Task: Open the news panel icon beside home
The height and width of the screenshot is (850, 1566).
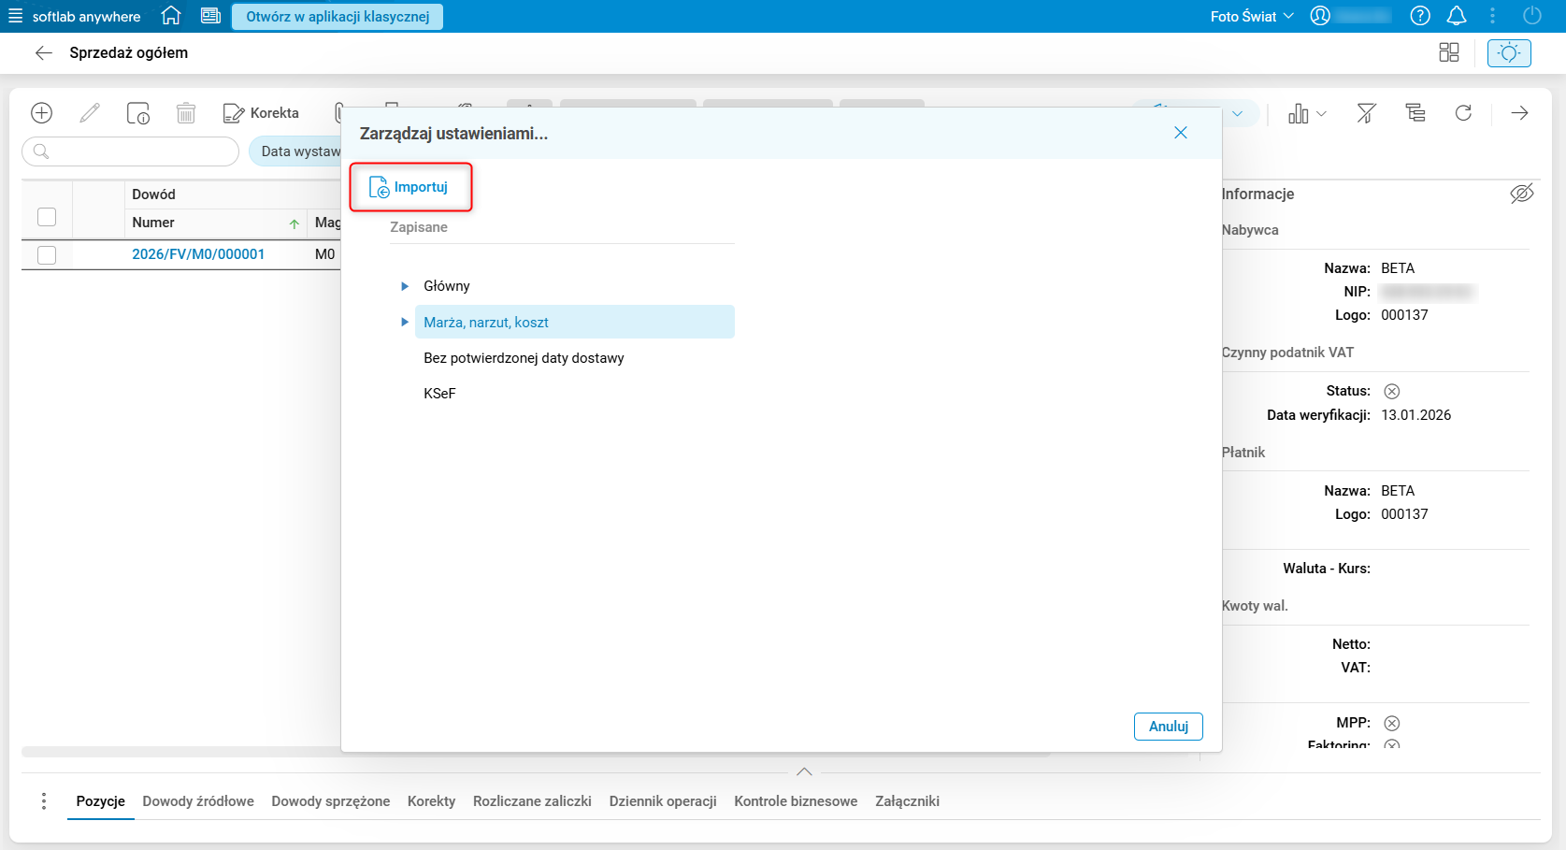Action: (x=210, y=16)
